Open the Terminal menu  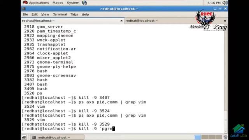point(60,14)
